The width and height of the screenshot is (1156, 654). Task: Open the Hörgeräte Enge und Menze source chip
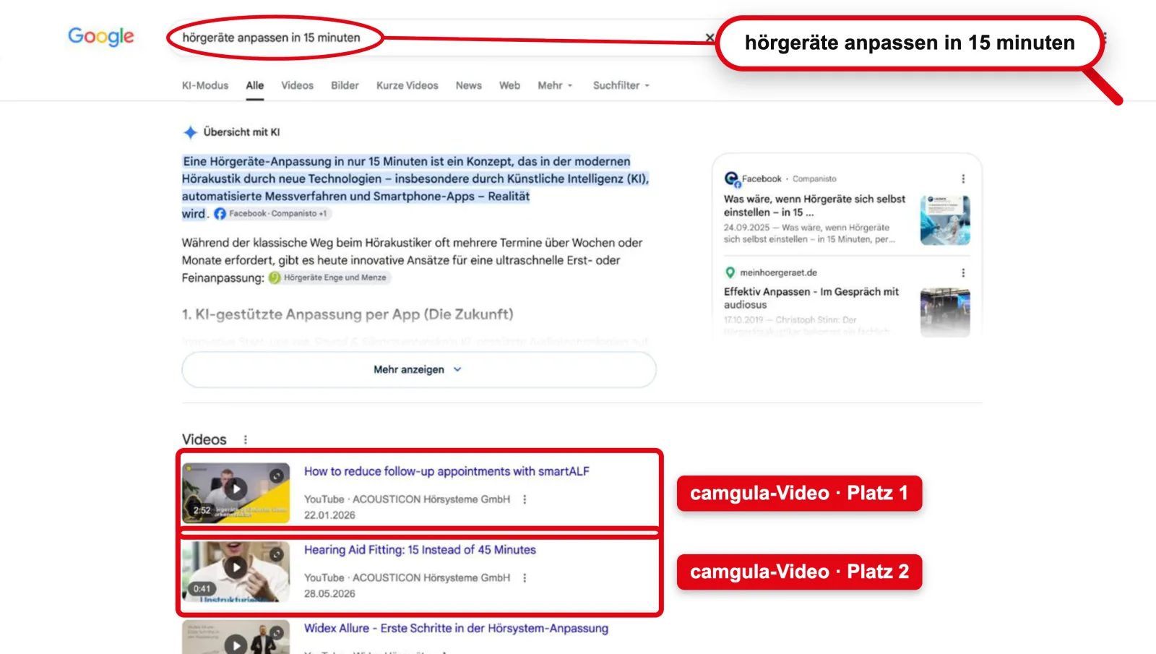[329, 277]
